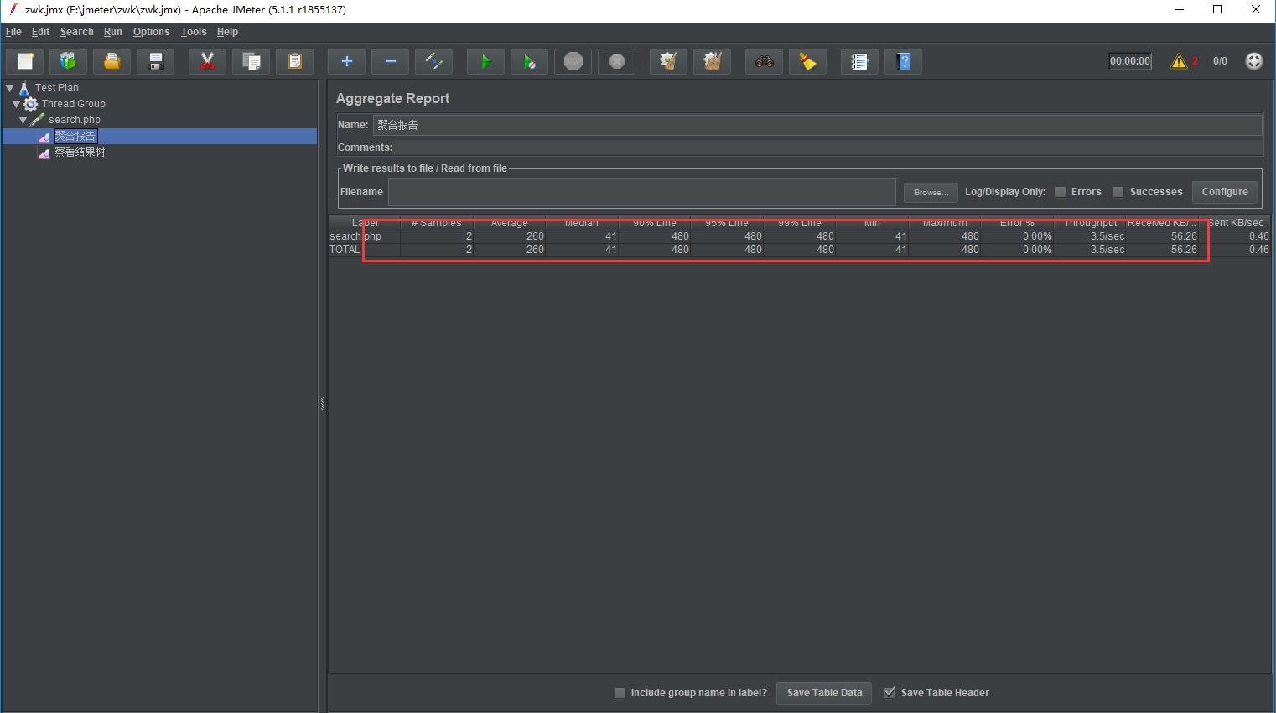Click the warning triangle error log icon
This screenshot has height=713, width=1276.
(x=1179, y=61)
